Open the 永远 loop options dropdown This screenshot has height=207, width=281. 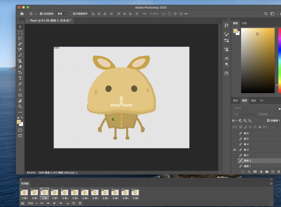pos(32,203)
